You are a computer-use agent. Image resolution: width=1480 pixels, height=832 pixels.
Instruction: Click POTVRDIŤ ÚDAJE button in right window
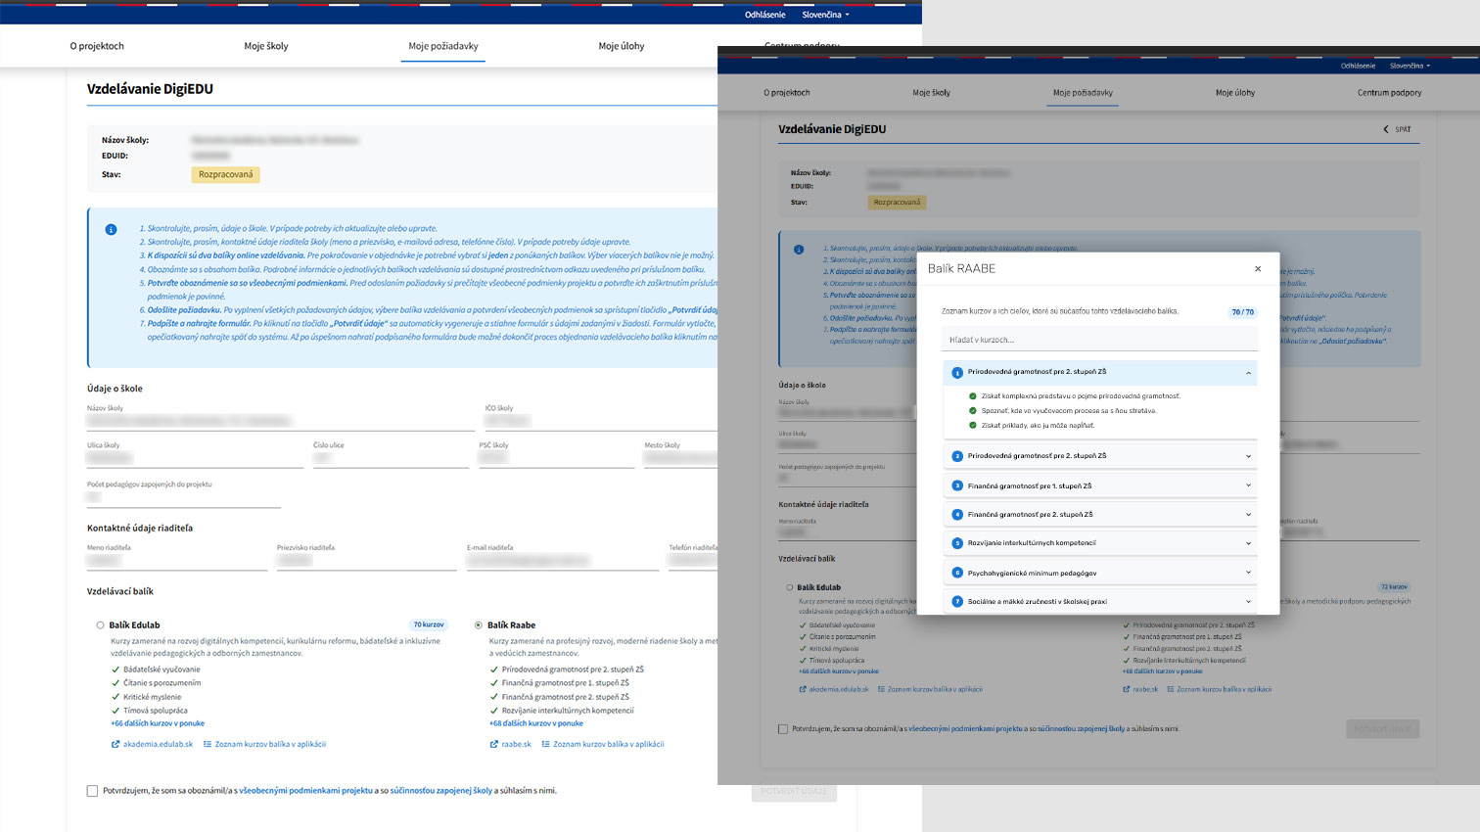[1383, 729]
